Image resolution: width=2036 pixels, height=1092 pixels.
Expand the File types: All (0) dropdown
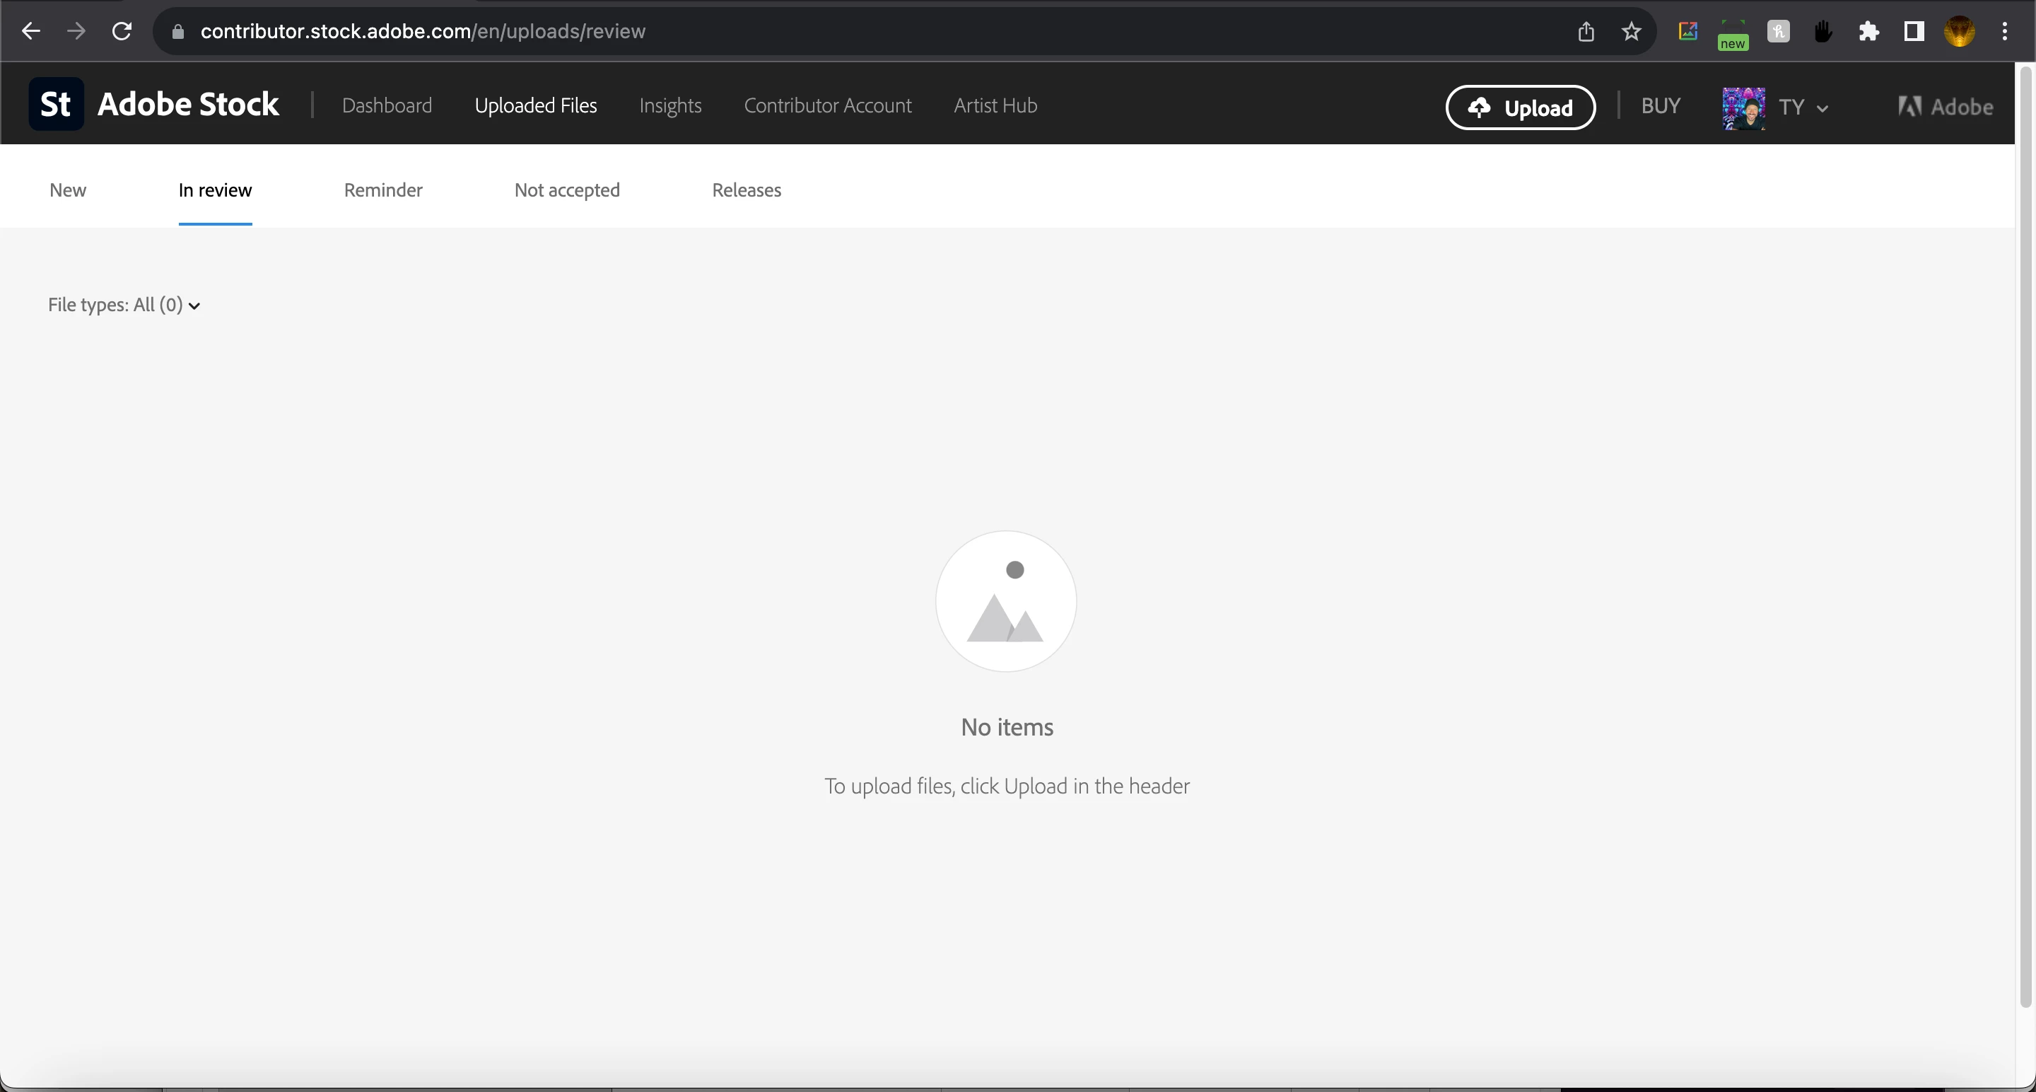coord(124,306)
